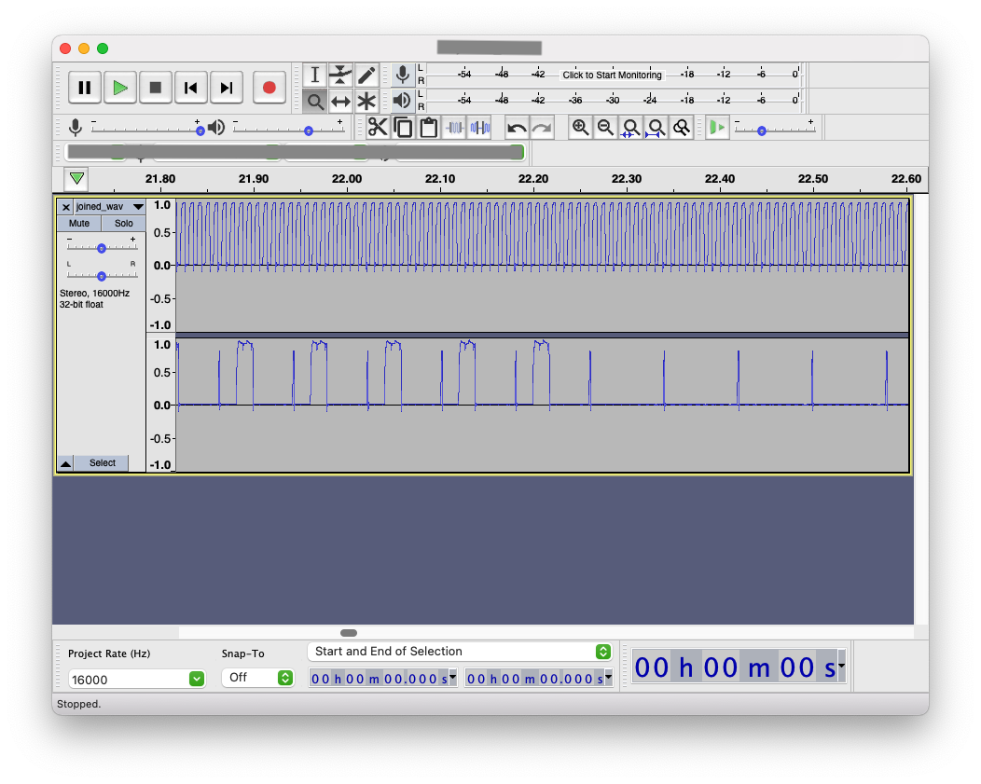Viewport: 981px width, 784px height.
Task: Select the Selection (I-beam) tool
Action: (x=314, y=75)
